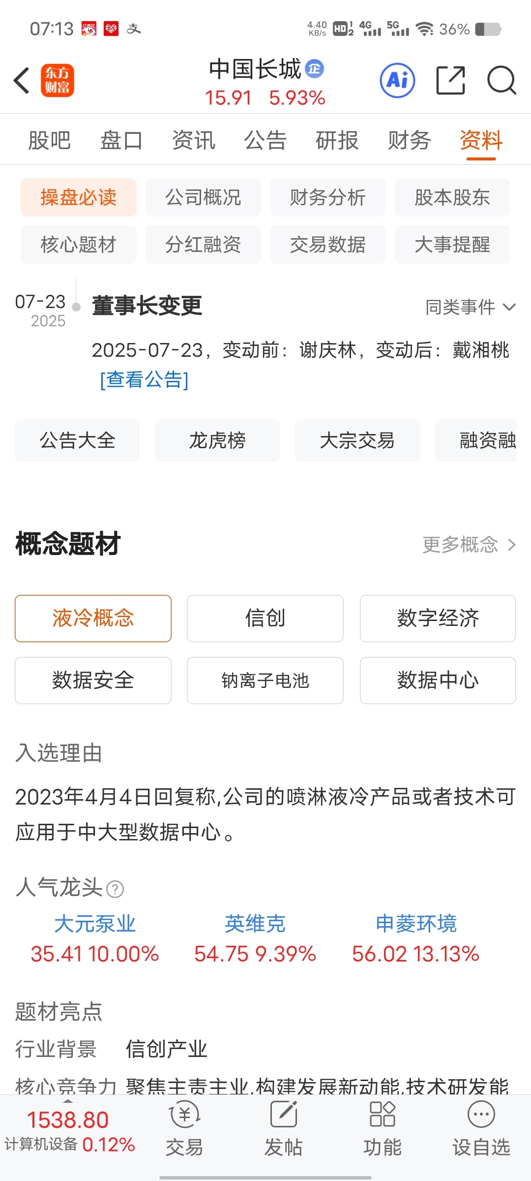Select the 信创 concept chip

(265, 619)
